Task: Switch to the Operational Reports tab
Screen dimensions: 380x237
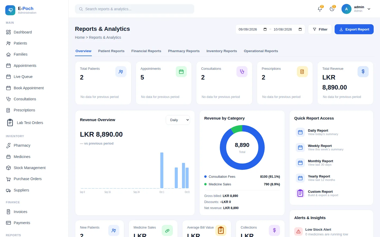Action: pos(261,51)
